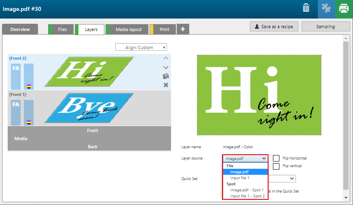Click the green printer icon
Screen dimensions: 353x205
[x=344, y=8]
